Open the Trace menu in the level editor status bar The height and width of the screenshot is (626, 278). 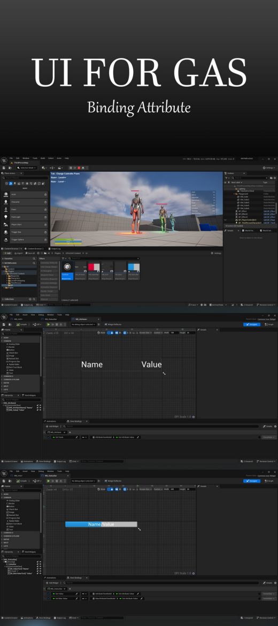[x=194, y=304]
